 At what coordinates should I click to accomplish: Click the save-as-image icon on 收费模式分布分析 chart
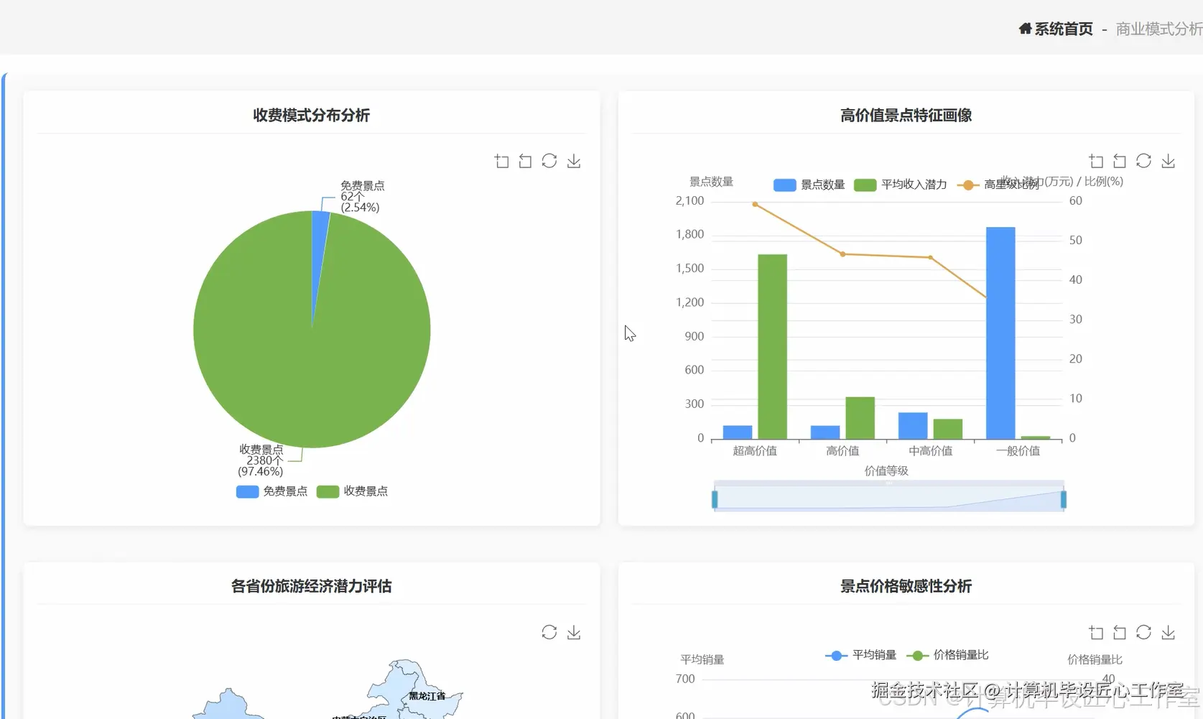[574, 161]
